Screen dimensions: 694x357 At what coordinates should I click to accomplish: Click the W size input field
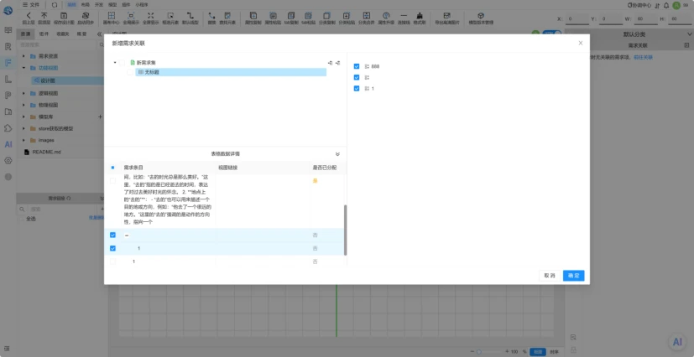646,19
